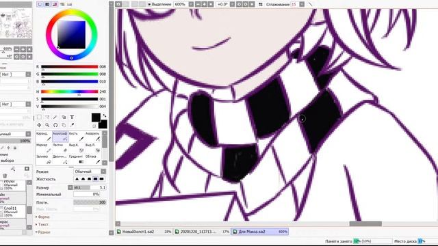Toggle the swatches panel view
This screenshot has height=246, width=438.
[x=70, y=4]
